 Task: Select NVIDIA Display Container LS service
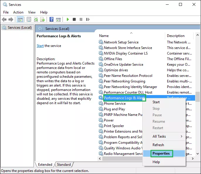coord(146,53)
